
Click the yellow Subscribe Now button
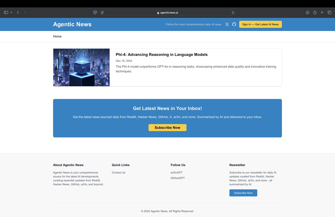167,128
